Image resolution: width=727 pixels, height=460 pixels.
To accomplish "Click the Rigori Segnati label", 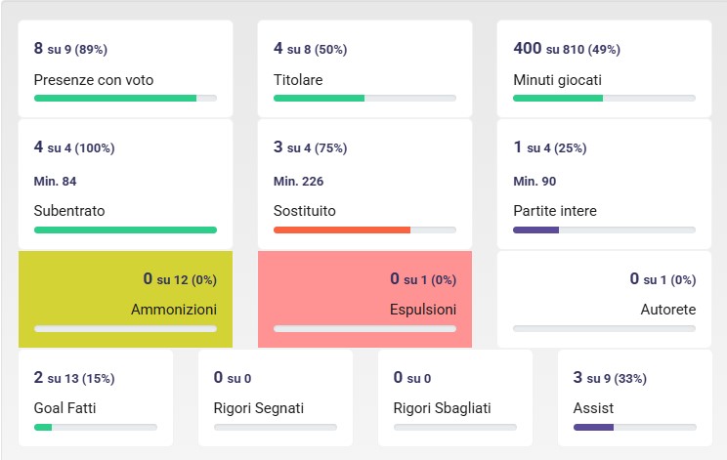I will coord(259,407).
